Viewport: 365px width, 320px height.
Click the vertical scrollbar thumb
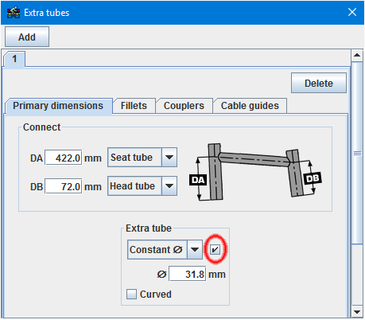click(357, 153)
